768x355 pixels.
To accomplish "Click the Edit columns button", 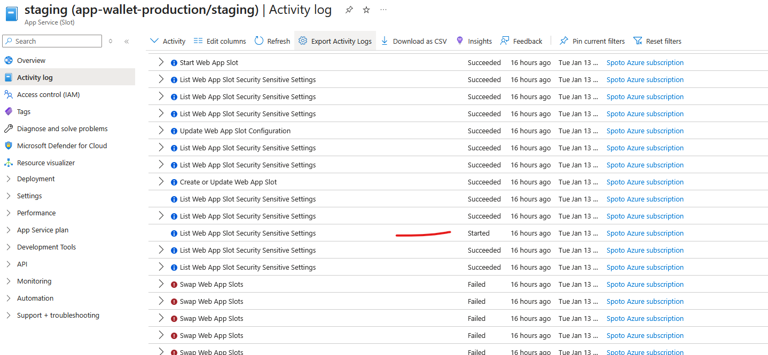I will (x=220, y=41).
